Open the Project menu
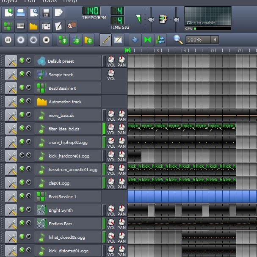The image size is (257, 257). (9, 1)
